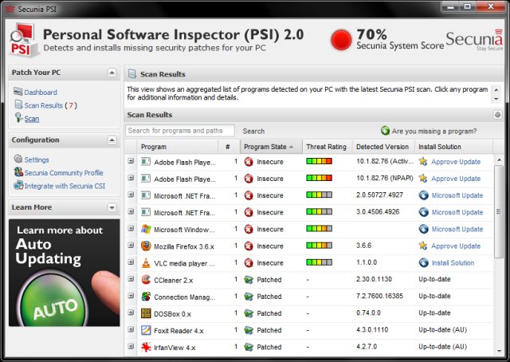The image size is (510, 362).
Task: Click scroll-down arrow of results list
Action: [499, 351]
